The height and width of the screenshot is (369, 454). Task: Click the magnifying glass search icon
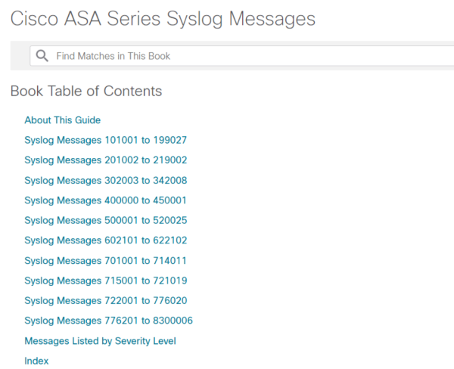pyautogui.click(x=42, y=56)
